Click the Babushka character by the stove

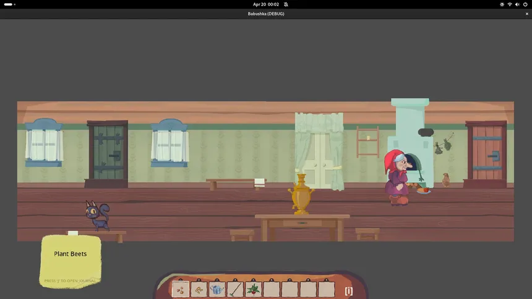pyautogui.click(x=397, y=178)
